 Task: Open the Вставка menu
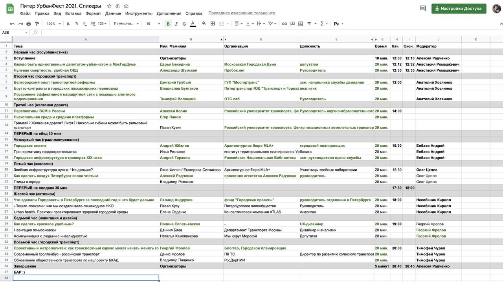coord(73,13)
